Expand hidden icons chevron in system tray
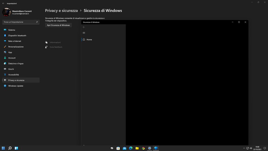 244,148
